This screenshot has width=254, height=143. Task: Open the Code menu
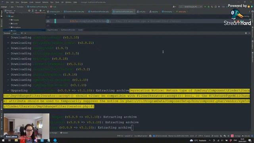31,2
